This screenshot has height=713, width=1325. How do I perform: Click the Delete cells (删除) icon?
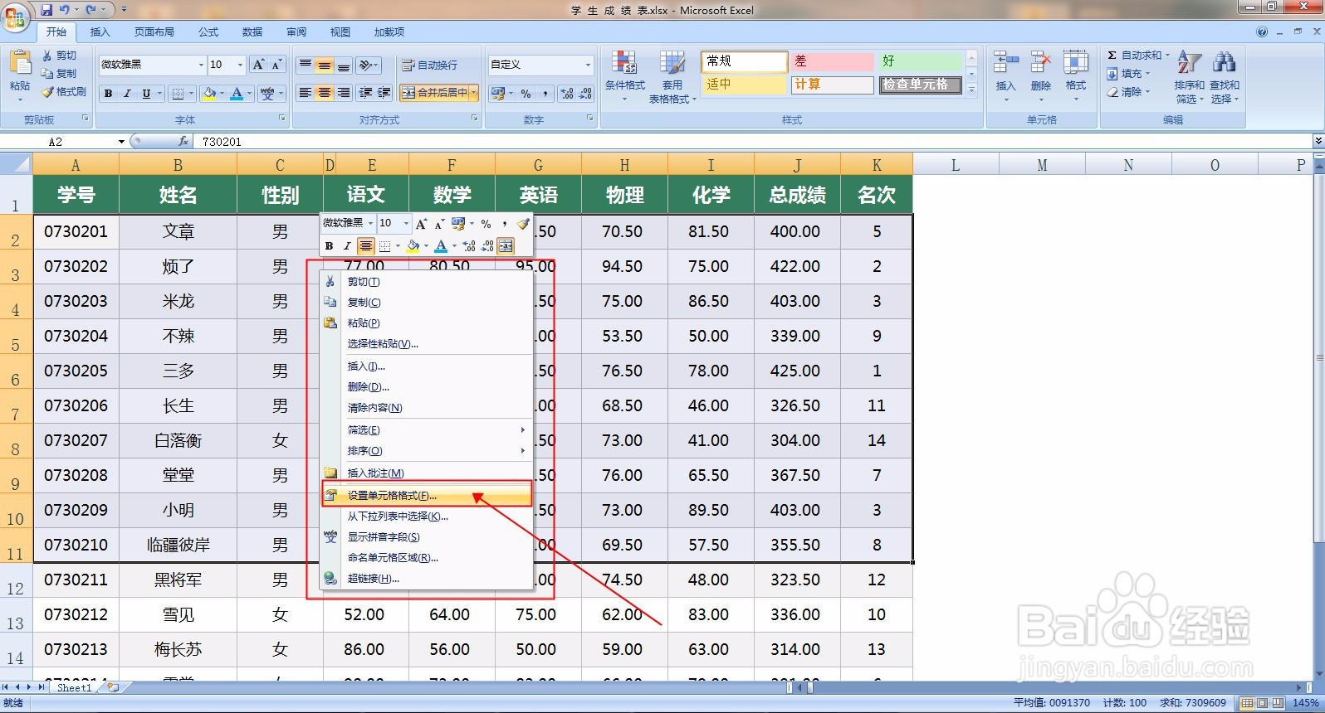click(1040, 63)
